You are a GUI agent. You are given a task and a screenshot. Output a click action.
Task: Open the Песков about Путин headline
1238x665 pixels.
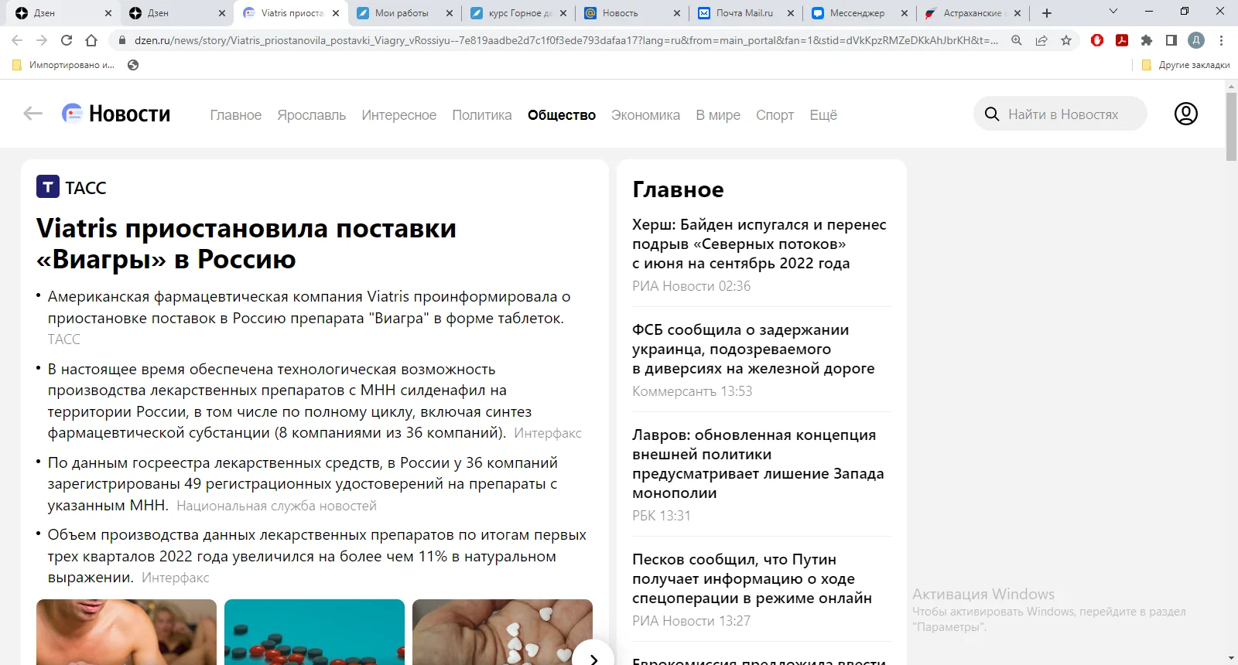(x=751, y=578)
